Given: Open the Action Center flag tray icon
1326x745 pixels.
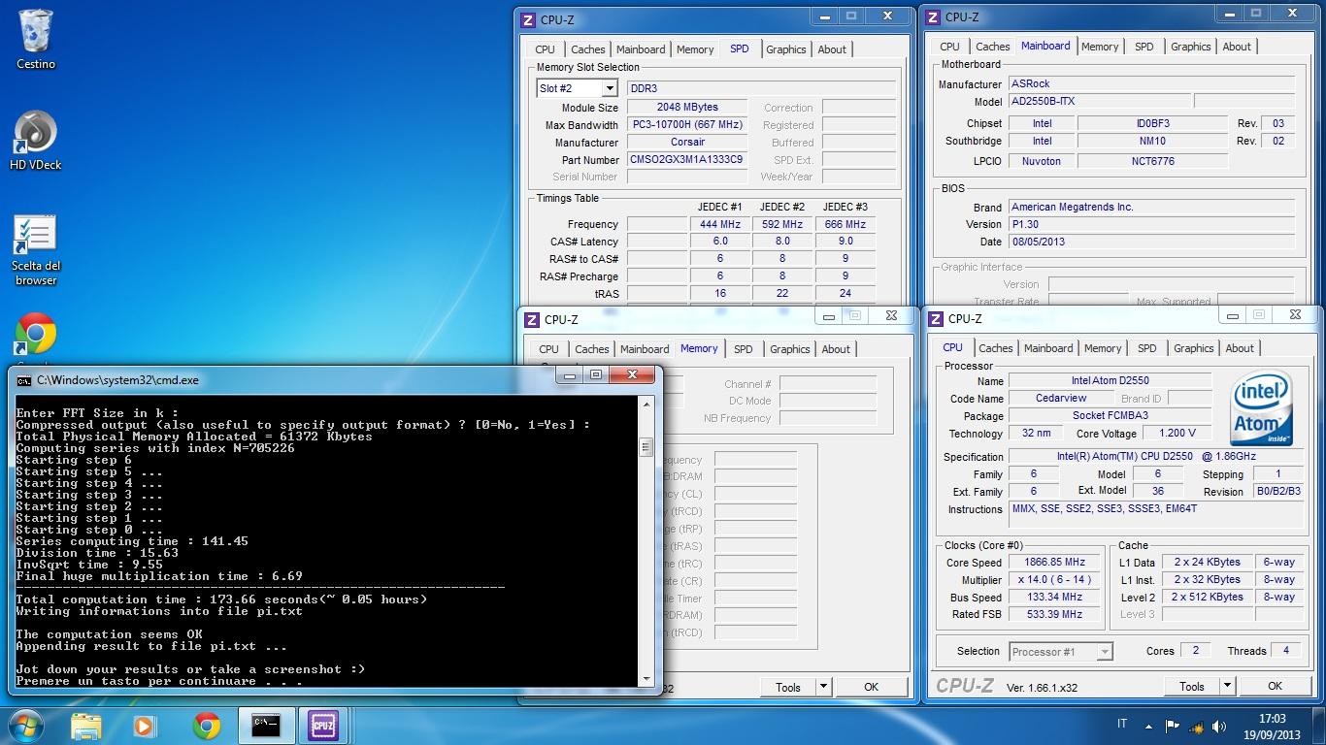Looking at the screenshot, I should pyautogui.click(x=1172, y=726).
